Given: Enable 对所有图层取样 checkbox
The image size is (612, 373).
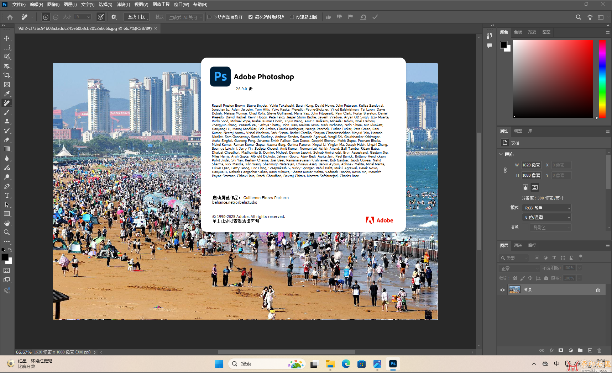Looking at the screenshot, I should point(209,17).
